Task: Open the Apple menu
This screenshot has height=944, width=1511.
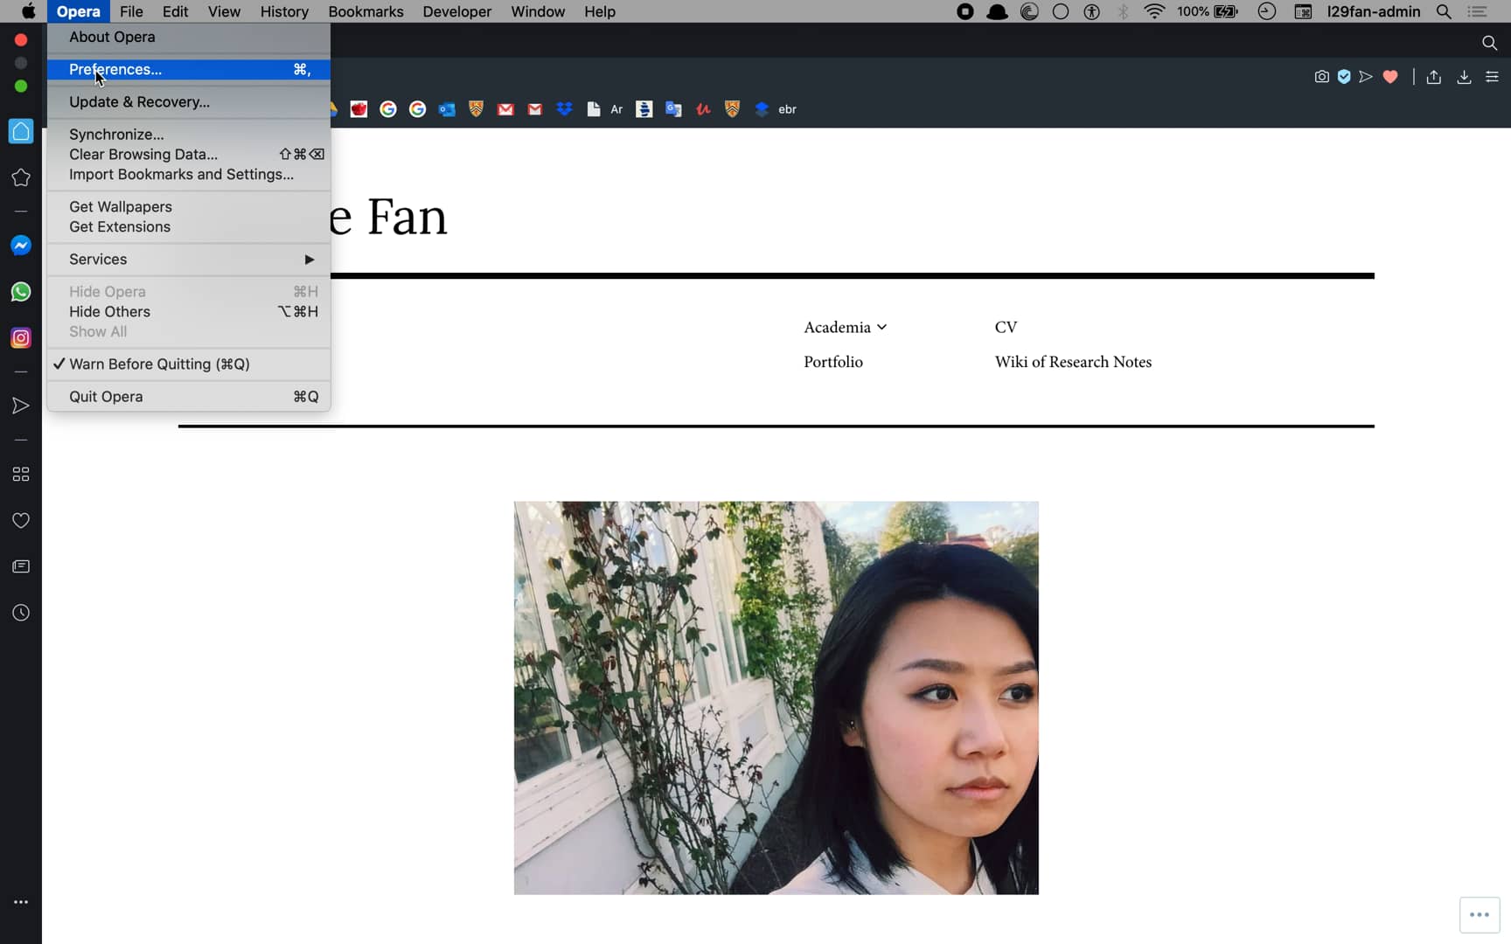Action: click(28, 11)
